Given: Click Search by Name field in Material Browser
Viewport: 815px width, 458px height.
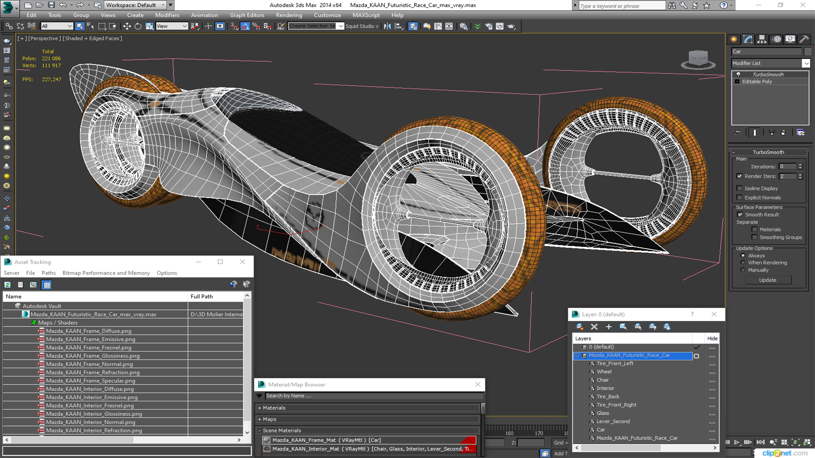Looking at the screenshot, I should click(x=374, y=396).
